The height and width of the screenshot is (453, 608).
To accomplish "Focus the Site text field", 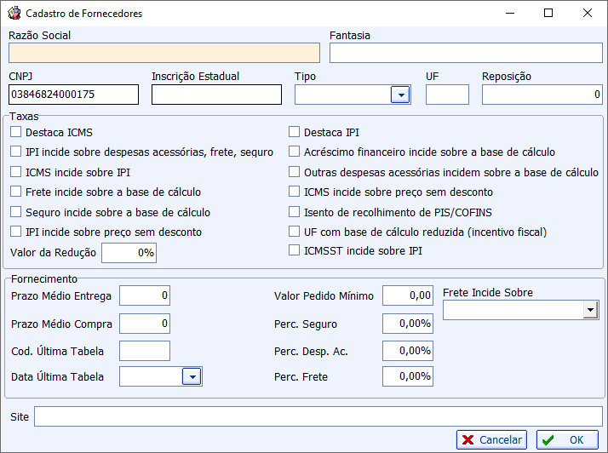I will (x=318, y=416).
